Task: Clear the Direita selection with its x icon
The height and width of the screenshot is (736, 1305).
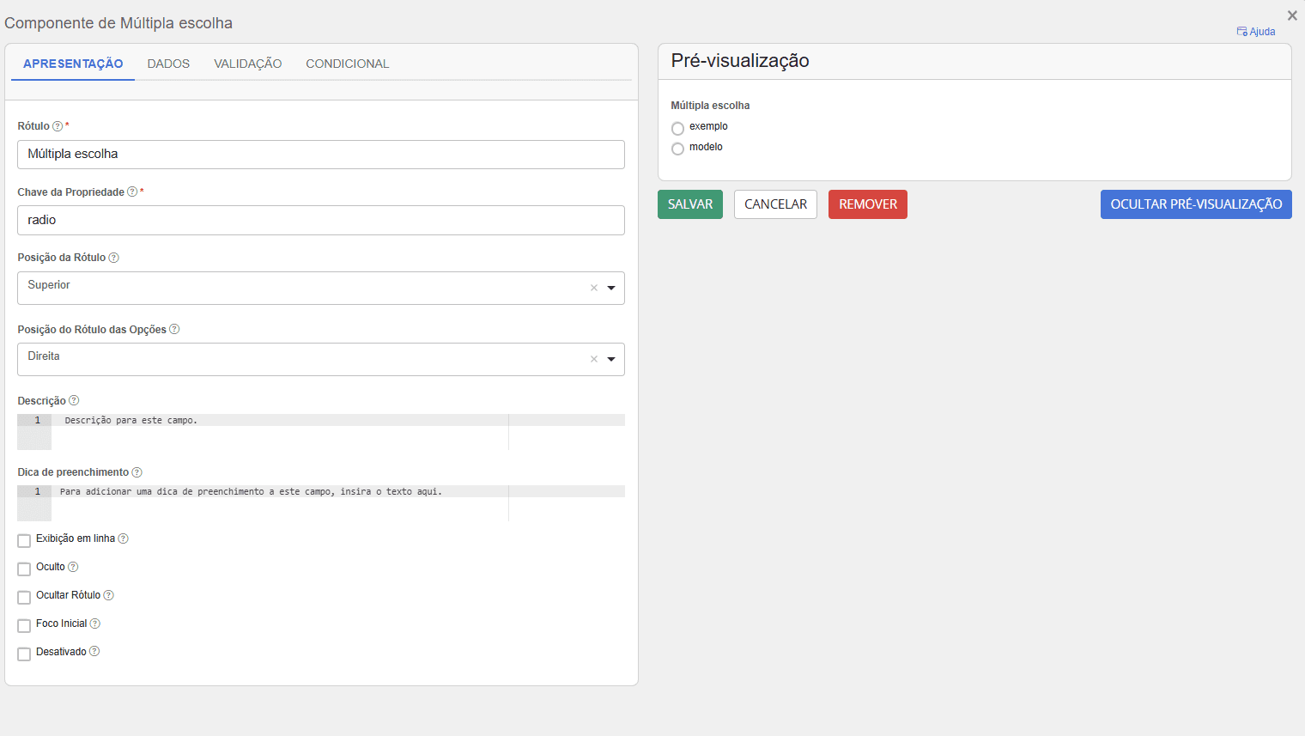Action: tap(593, 359)
